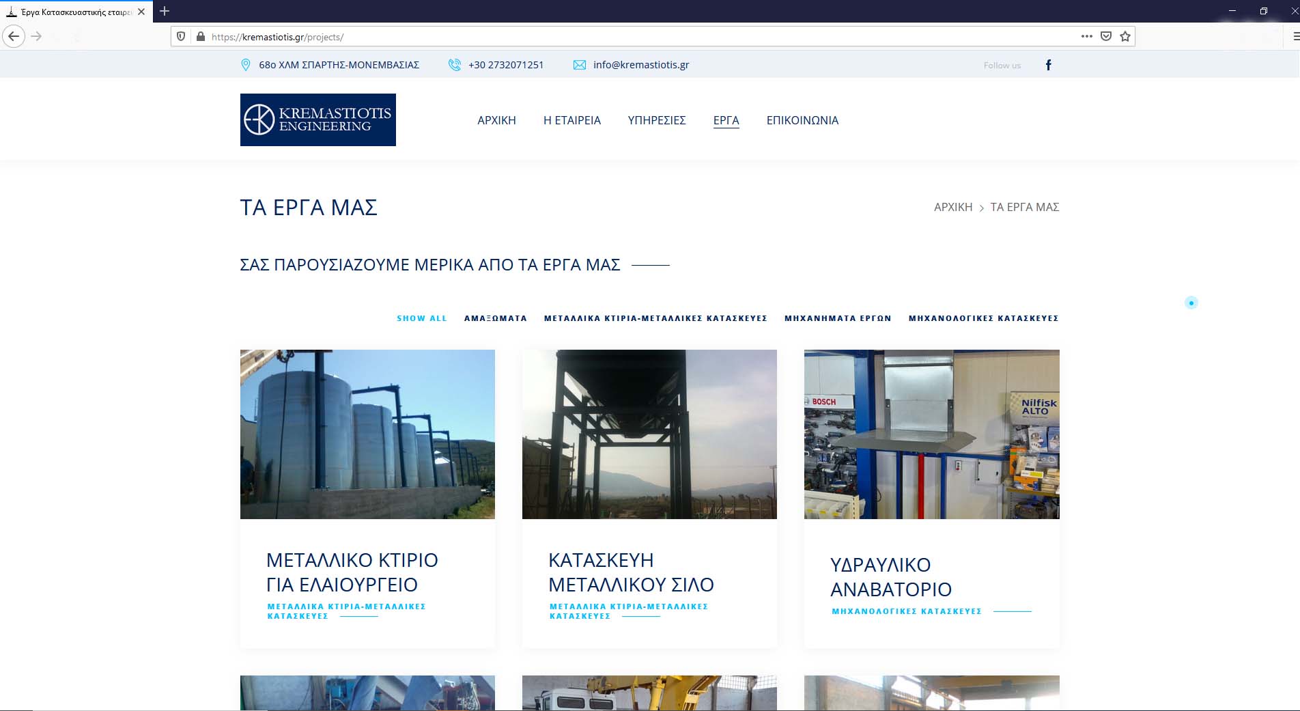Open the Η ΕΤΑΙΡΕΙΑ menu item
1300x711 pixels.
point(572,120)
